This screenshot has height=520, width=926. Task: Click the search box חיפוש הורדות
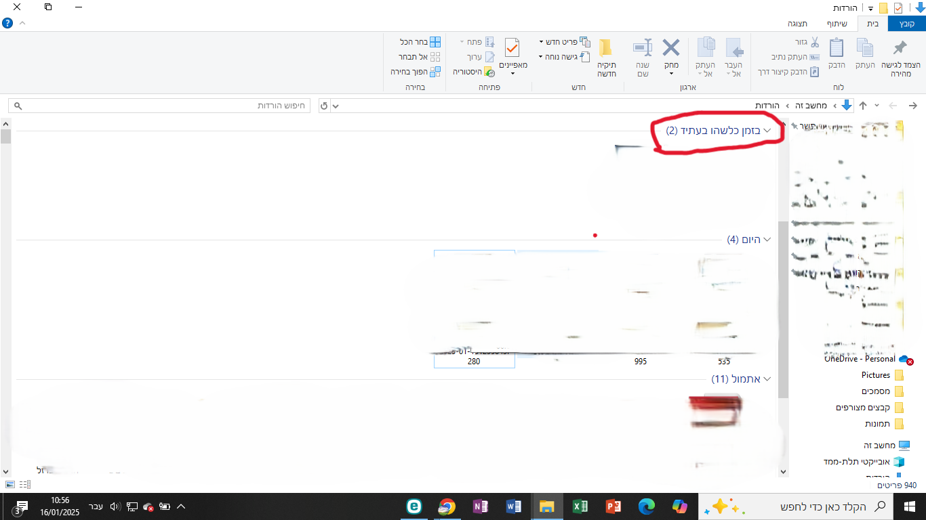click(160, 106)
